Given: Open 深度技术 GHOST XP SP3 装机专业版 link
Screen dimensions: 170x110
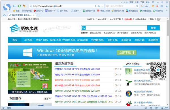Looking at the screenshot, I should coord(77,69).
